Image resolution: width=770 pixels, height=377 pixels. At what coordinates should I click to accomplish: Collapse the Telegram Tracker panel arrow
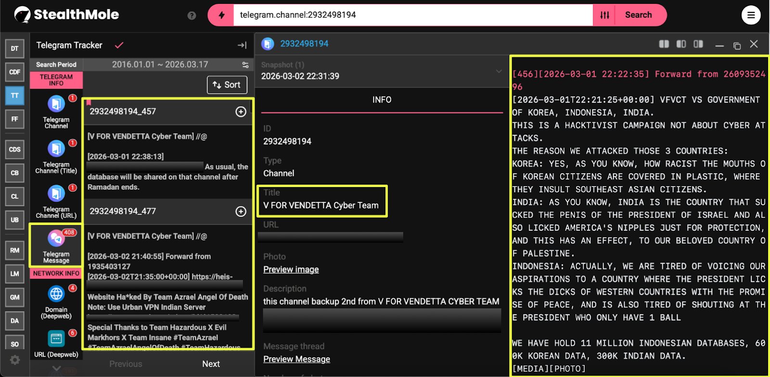pyautogui.click(x=242, y=45)
